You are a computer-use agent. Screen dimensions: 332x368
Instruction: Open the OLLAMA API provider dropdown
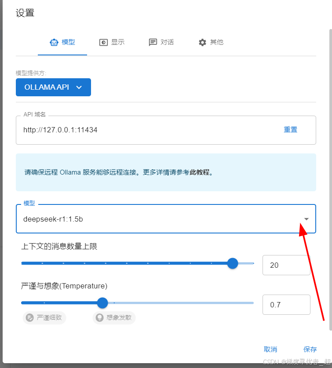click(53, 87)
